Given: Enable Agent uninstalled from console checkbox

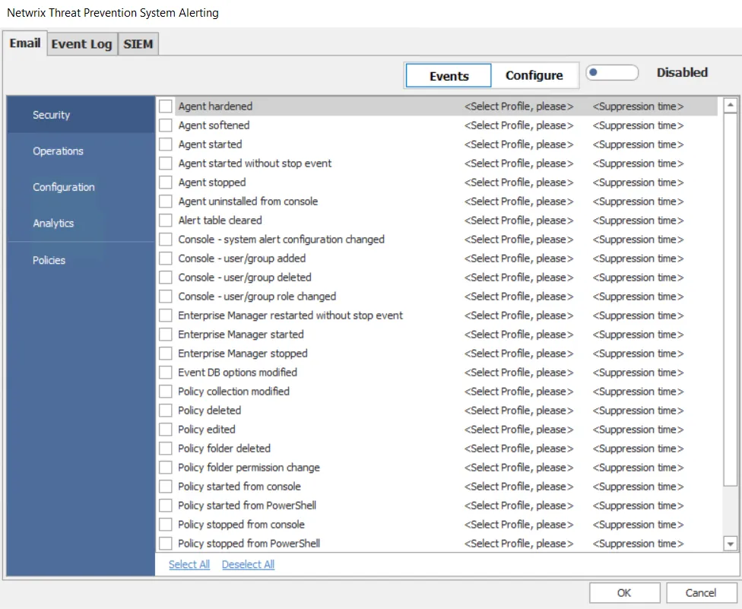Looking at the screenshot, I should [165, 201].
